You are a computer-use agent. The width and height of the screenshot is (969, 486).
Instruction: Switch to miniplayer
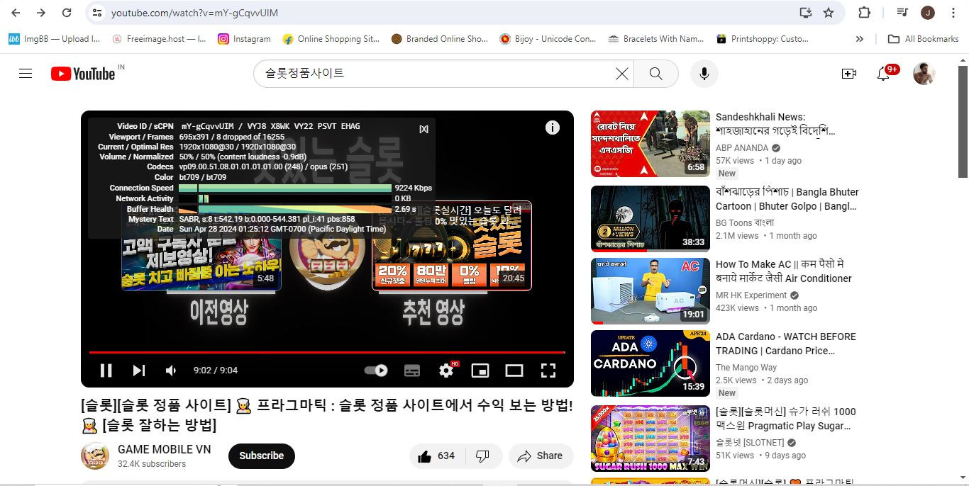[480, 371]
